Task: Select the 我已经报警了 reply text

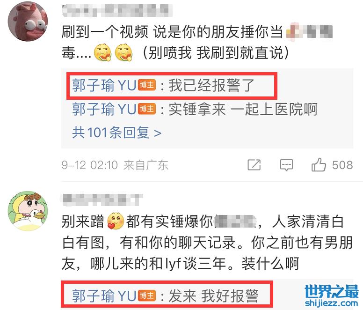Action: click(x=211, y=85)
